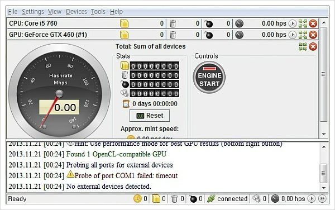Click accepted shares folder icon in CPU row

tap(124, 23)
